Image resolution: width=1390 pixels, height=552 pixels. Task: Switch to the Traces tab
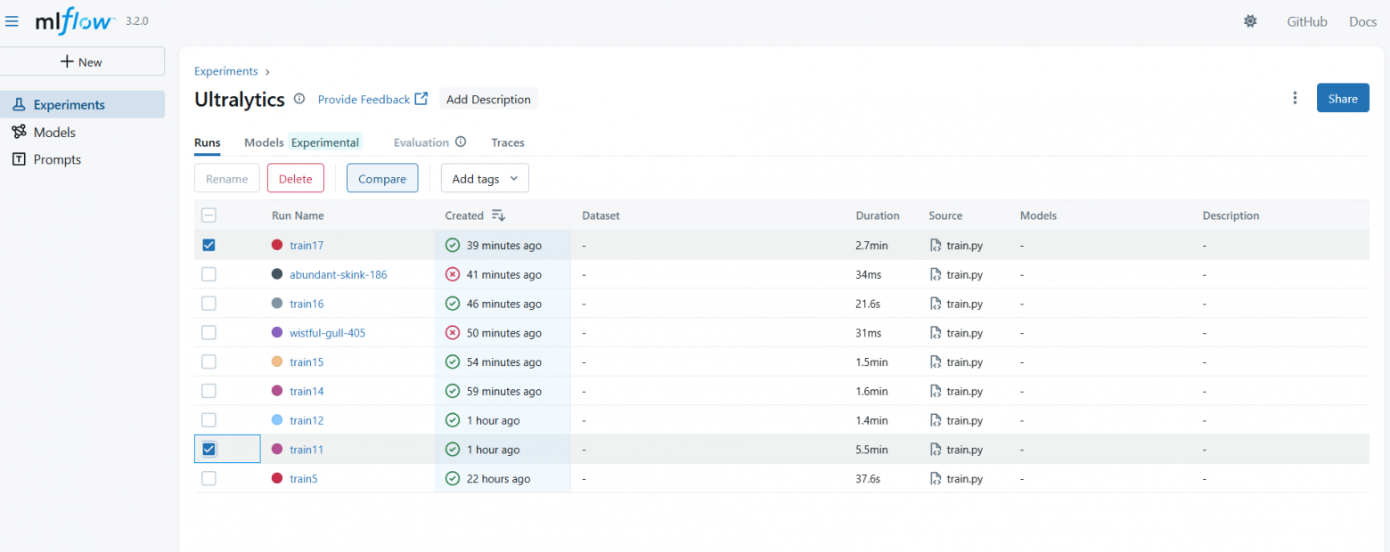pos(507,142)
